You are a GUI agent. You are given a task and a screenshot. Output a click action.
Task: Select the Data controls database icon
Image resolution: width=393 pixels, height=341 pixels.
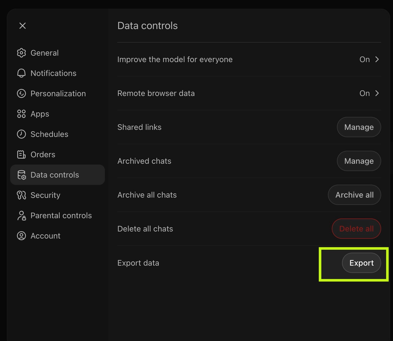pyautogui.click(x=21, y=175)
